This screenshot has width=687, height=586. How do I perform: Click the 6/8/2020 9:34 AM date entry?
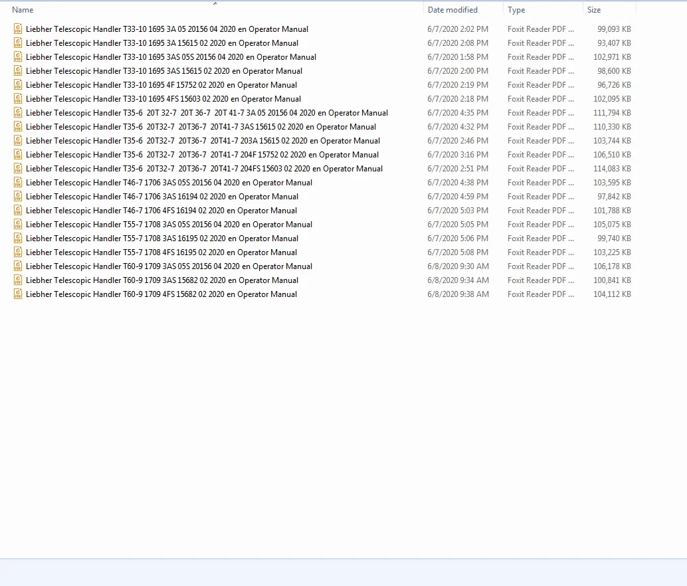(x=458, y=280)
